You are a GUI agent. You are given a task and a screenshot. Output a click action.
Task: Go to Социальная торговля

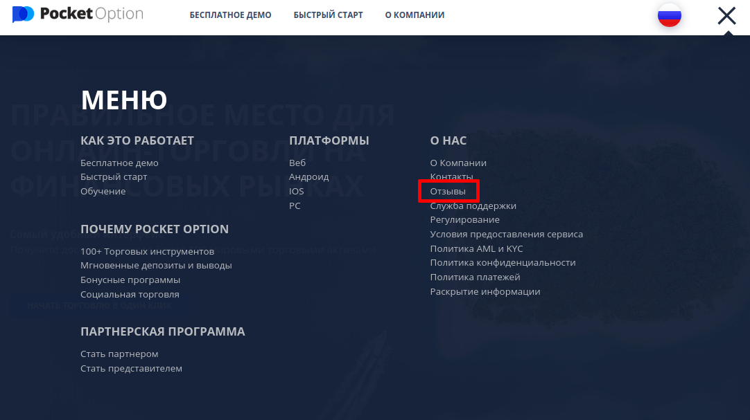[x=130, y=295]
